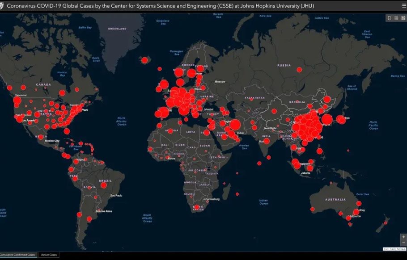Click the red marker on Tasmania
This screenshot has height=260, width=407.
click(x=350, y=224)
